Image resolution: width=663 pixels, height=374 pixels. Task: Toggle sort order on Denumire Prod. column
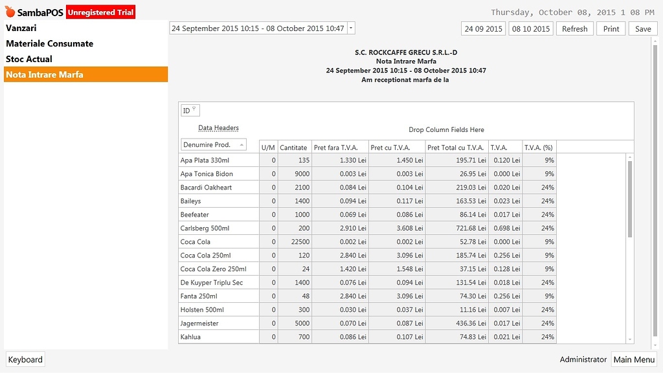213,144
